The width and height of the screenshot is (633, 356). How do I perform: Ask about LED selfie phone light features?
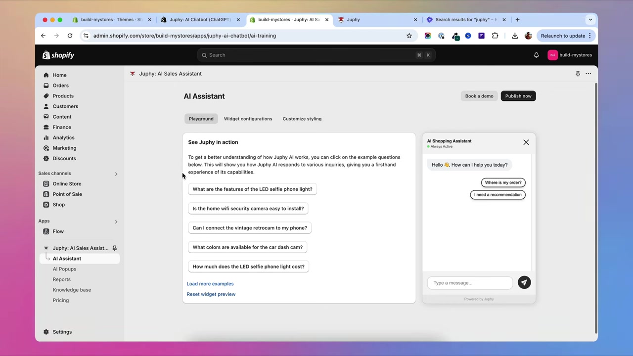click(x=252, y=189)
